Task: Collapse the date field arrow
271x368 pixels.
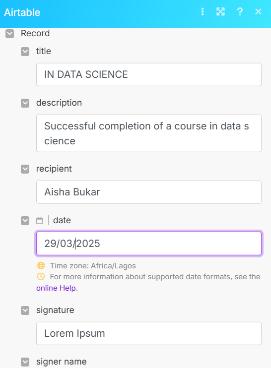Action: (25, 221)
